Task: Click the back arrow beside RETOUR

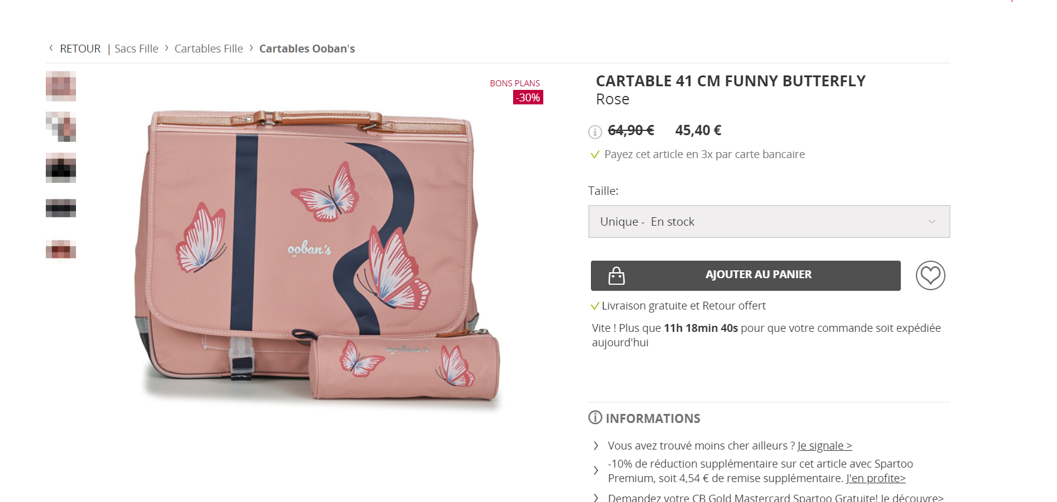Action: point(51,48)
